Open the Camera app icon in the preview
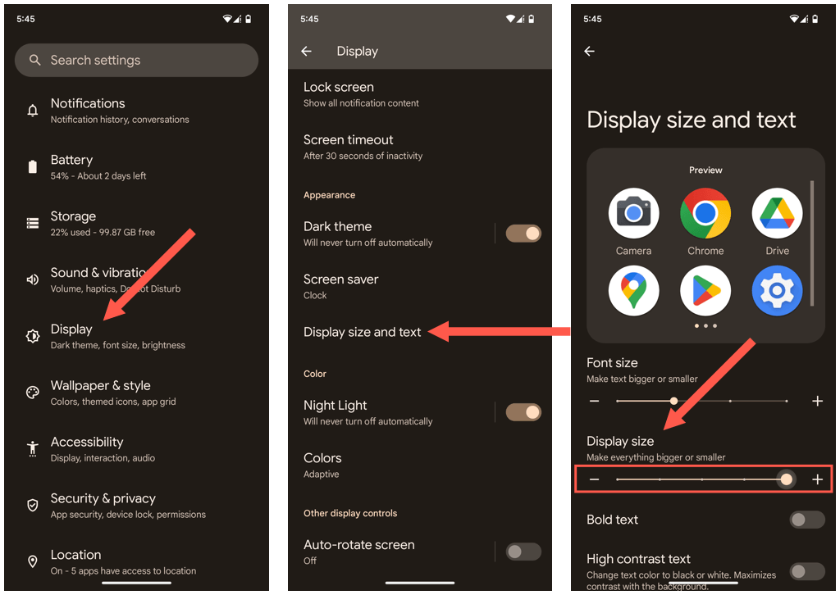Image resolution: width=840 pixels, height=595 pixels. click(633, 211)
